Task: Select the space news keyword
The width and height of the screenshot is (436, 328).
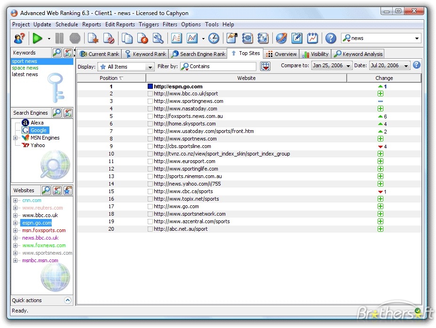Action: pos(25,68)
